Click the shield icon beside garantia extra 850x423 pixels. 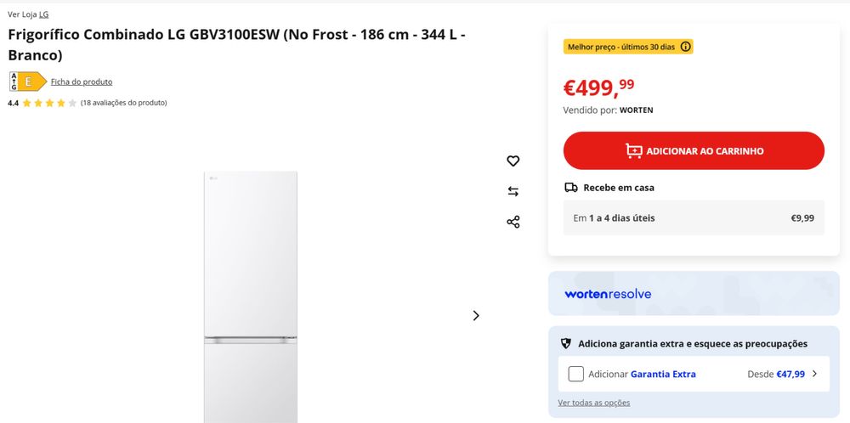coord(566,344)
